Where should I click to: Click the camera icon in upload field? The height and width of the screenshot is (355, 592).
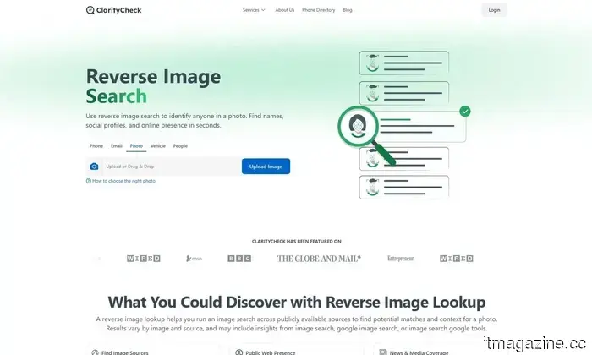94,167
